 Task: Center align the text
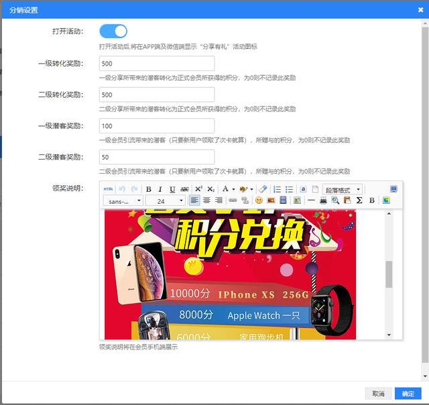click(206, 200)
